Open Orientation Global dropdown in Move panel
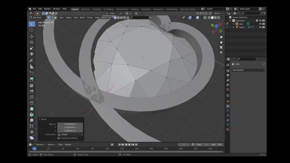This screenshot has width=290, height=163. pos(70,134)
